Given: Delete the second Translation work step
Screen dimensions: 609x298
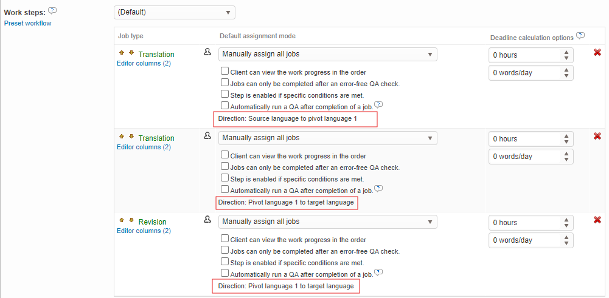Looking at the screenshot, I should coord(597,136).
